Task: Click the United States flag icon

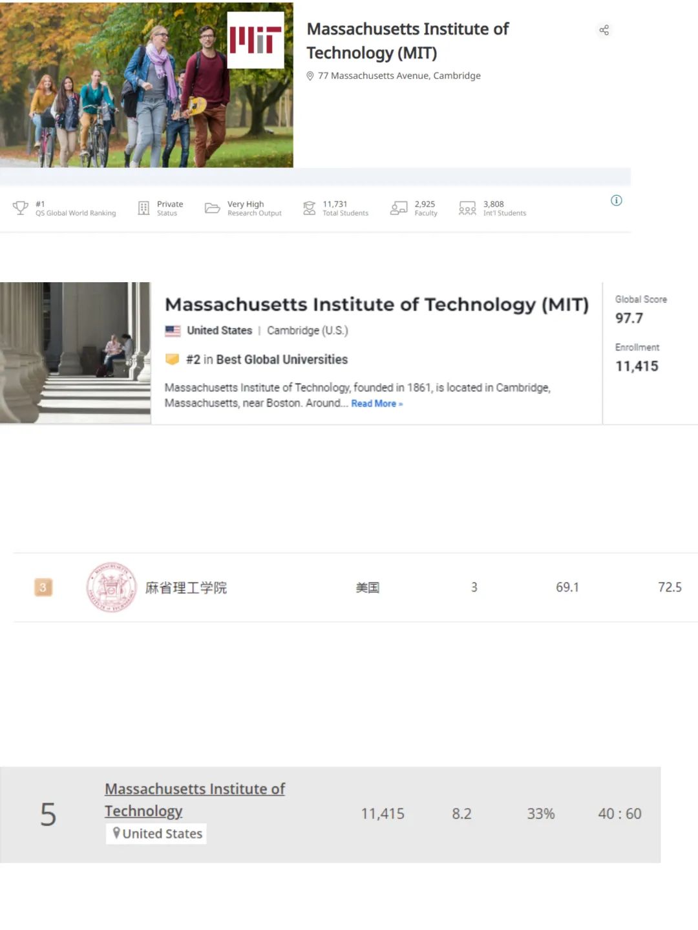Action: 173,331
